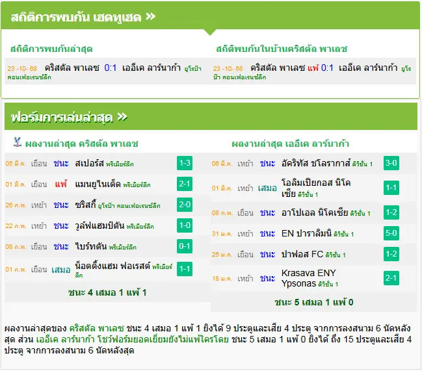Click น็อตติ้งแฮม ฟอเรสต์ opponent name
This screenshot has height=371, width=422.
(112, 266)
